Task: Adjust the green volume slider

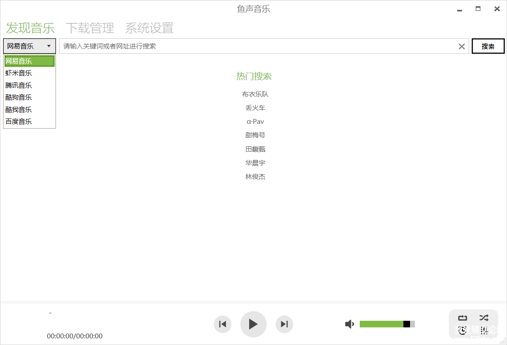Action: coord(387,324)
